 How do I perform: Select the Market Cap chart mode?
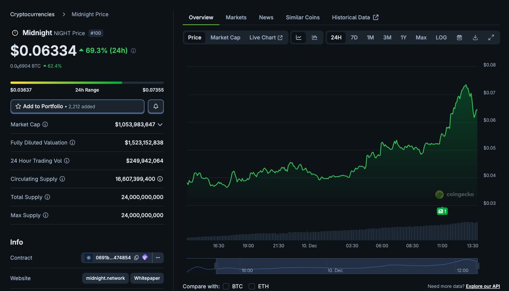pos(225,37)
